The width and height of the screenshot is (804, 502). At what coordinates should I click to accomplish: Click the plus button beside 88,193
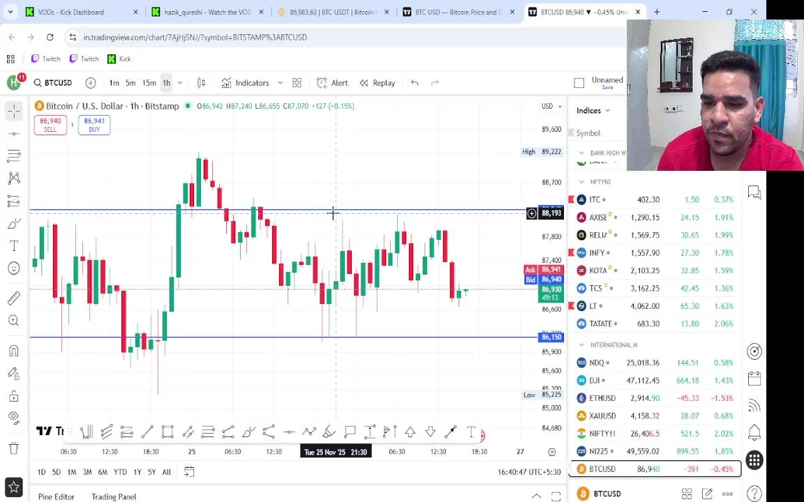[532, 213]
